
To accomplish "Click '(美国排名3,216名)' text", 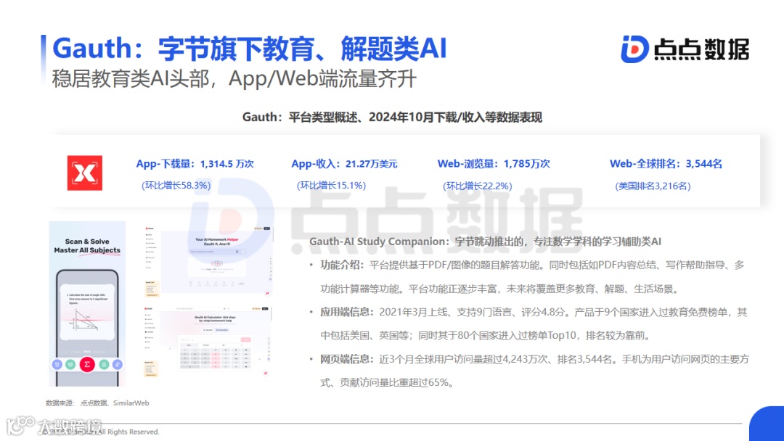I will point(653,186).
